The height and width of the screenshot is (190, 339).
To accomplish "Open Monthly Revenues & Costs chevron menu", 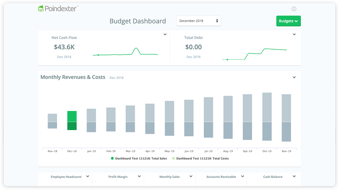I will [294, 77].
